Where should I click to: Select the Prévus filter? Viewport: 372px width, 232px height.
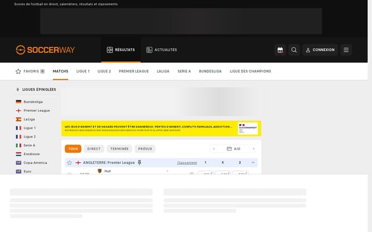click(145, 148)
